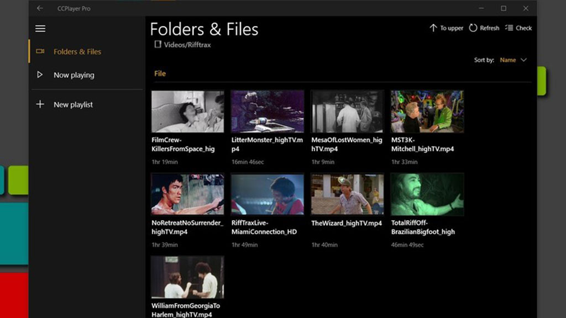Click the 1hr 9min duration text
The width and height of the screenshot is (566, 318).
coord(323,162)
